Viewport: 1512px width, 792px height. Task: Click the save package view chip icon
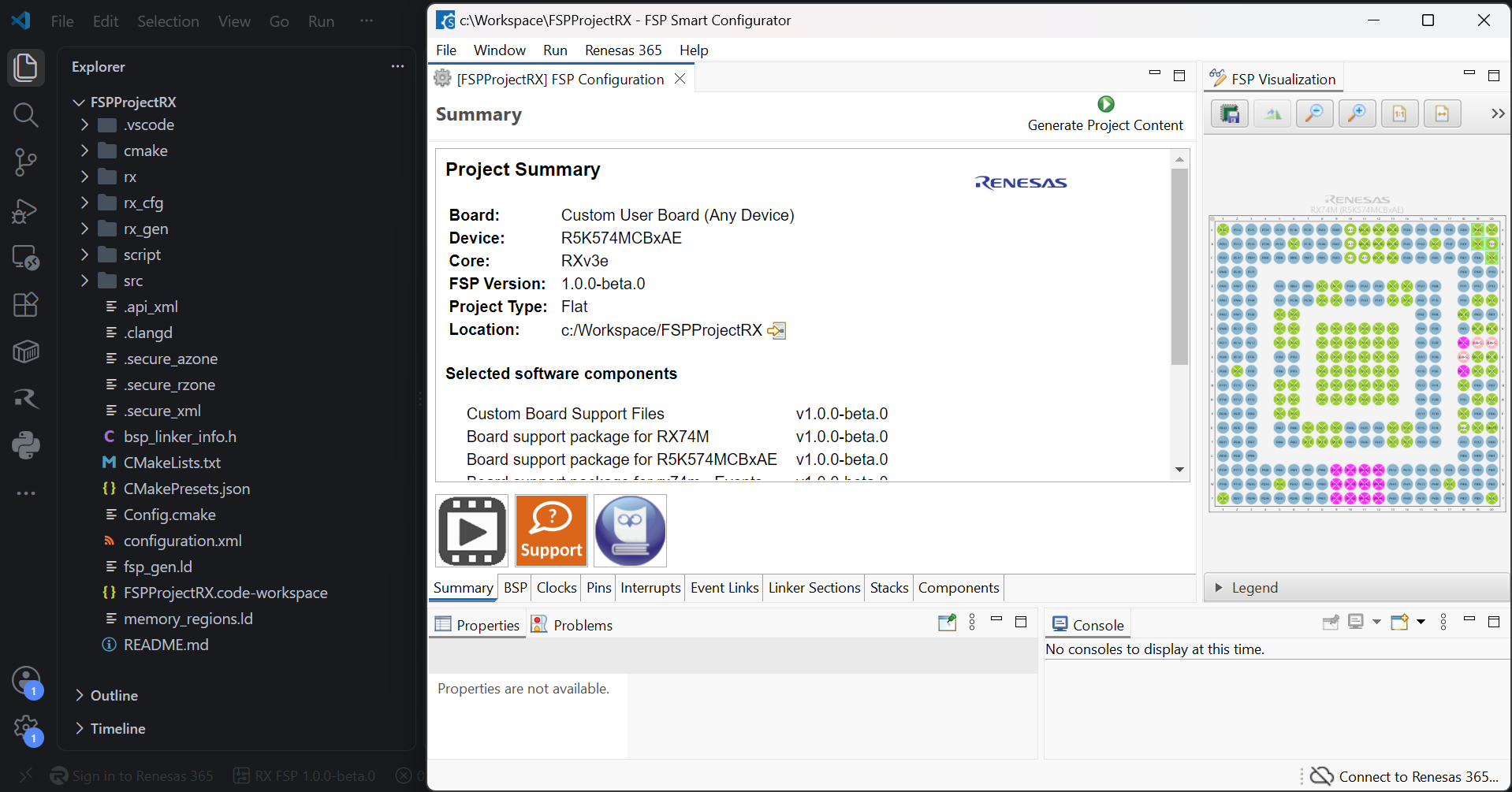(x=1230, y=113)
